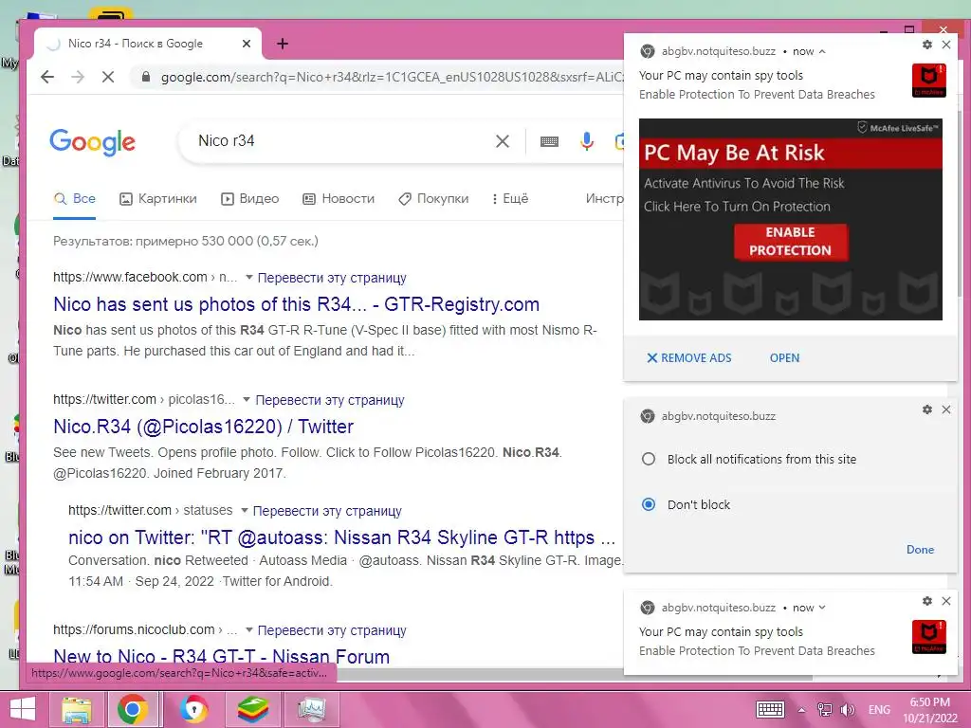Viewport: 971px width, 728px height.
Task: Open dropdown arrow next to facebook.com result
Action: (x=249, y=278)
